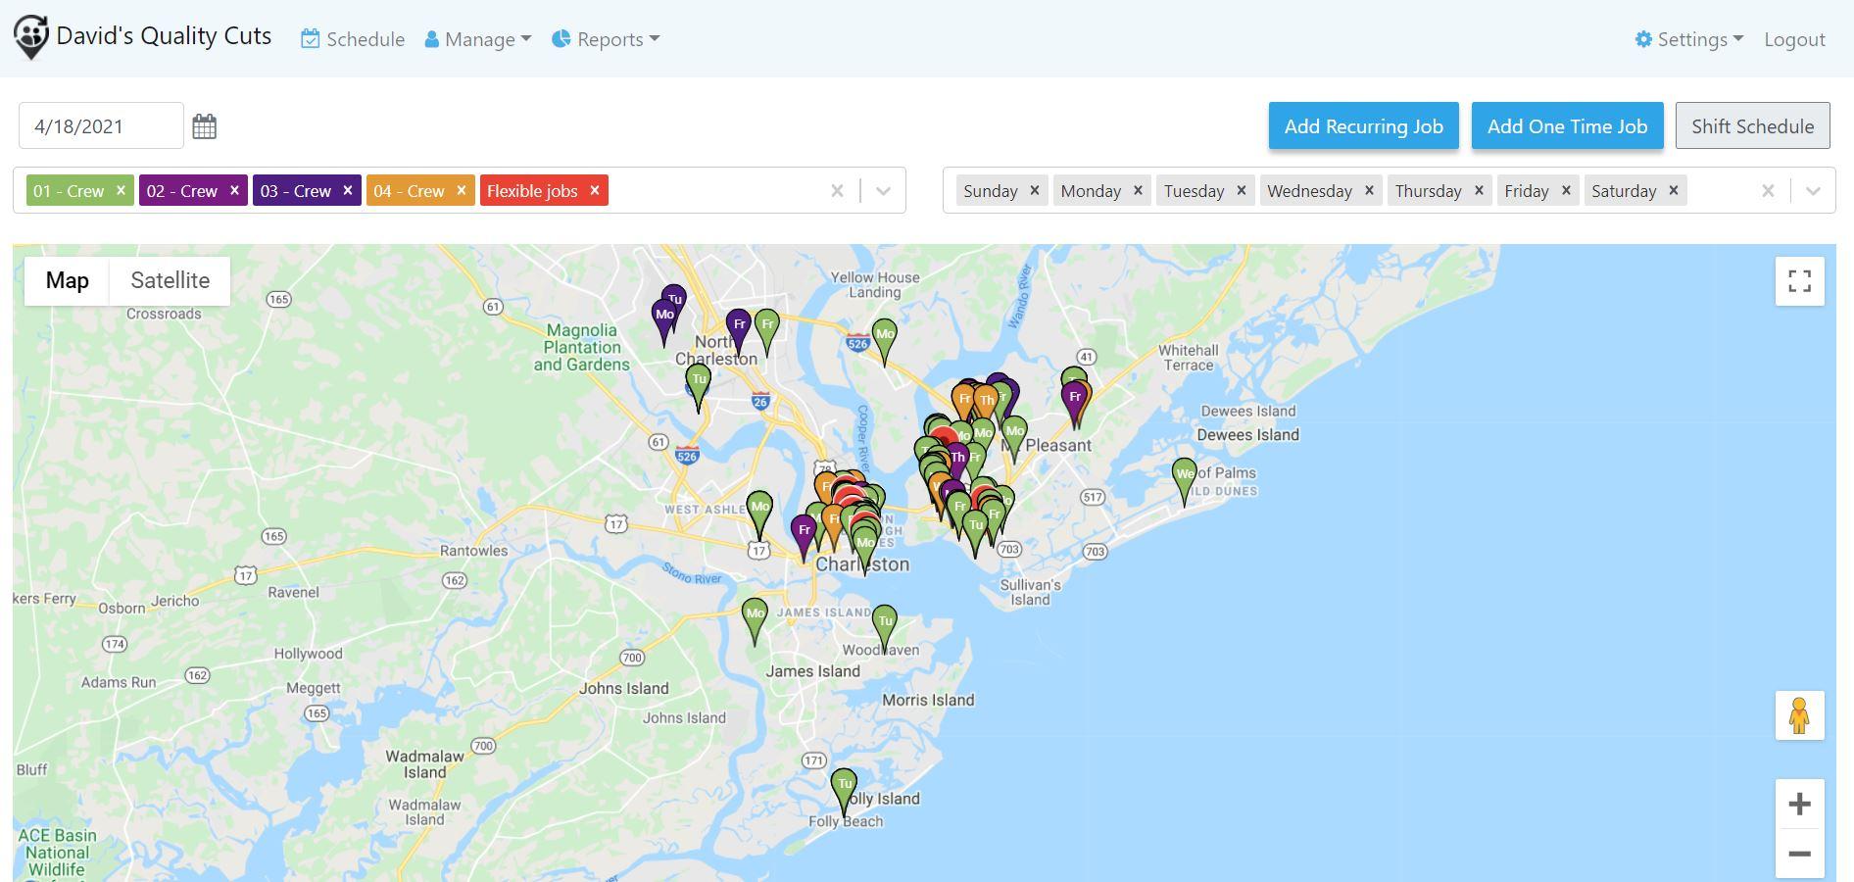Click the Reports pie chart icon
The height and width of the screenshot is (882, 1854).
pyautogui.click(x=561, y=39)
